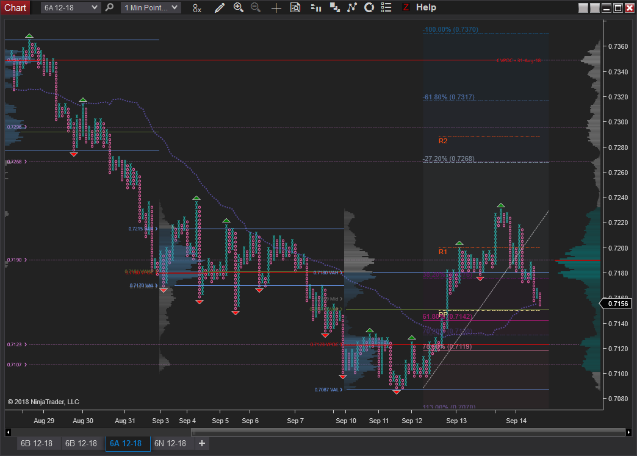Click the -27.20% (0.7268) Fibonacci label

pyautogui.click(x=448, y=159)
